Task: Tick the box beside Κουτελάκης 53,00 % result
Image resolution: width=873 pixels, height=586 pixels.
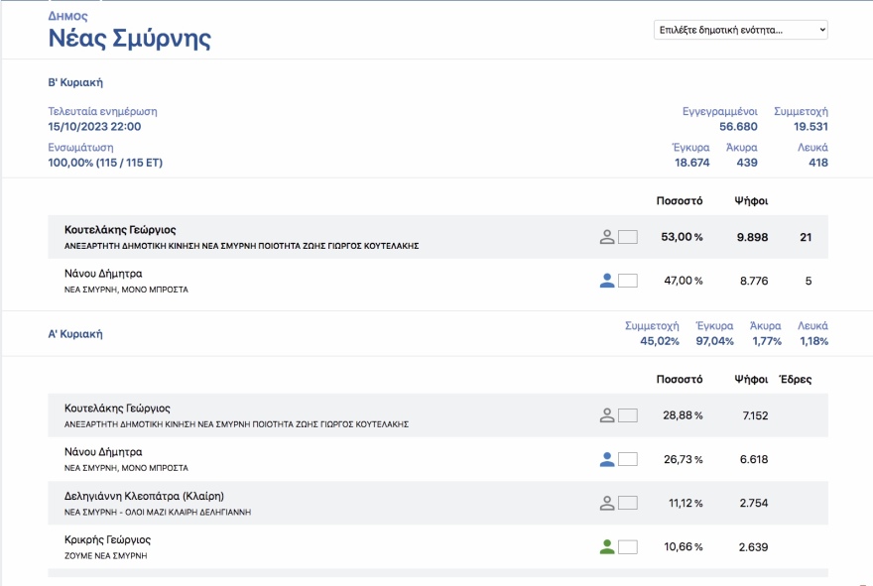Action: (x=627, y=237)
